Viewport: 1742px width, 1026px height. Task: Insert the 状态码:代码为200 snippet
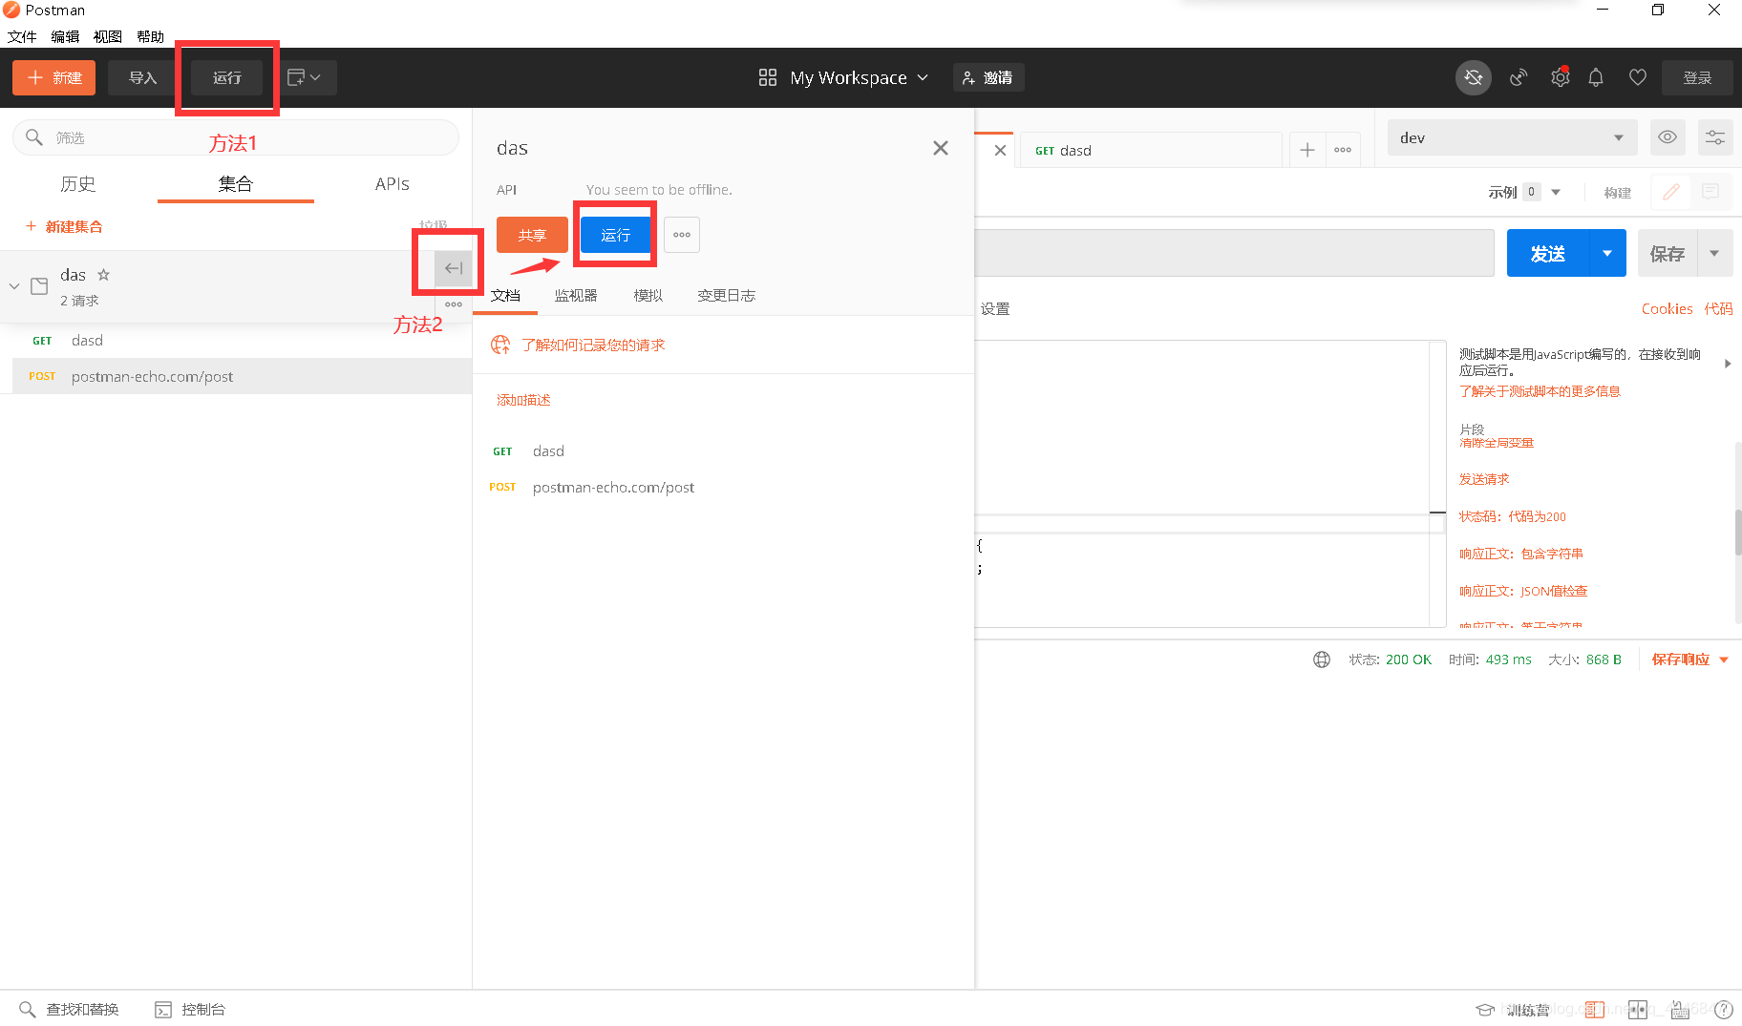[x=1513, y=516]
